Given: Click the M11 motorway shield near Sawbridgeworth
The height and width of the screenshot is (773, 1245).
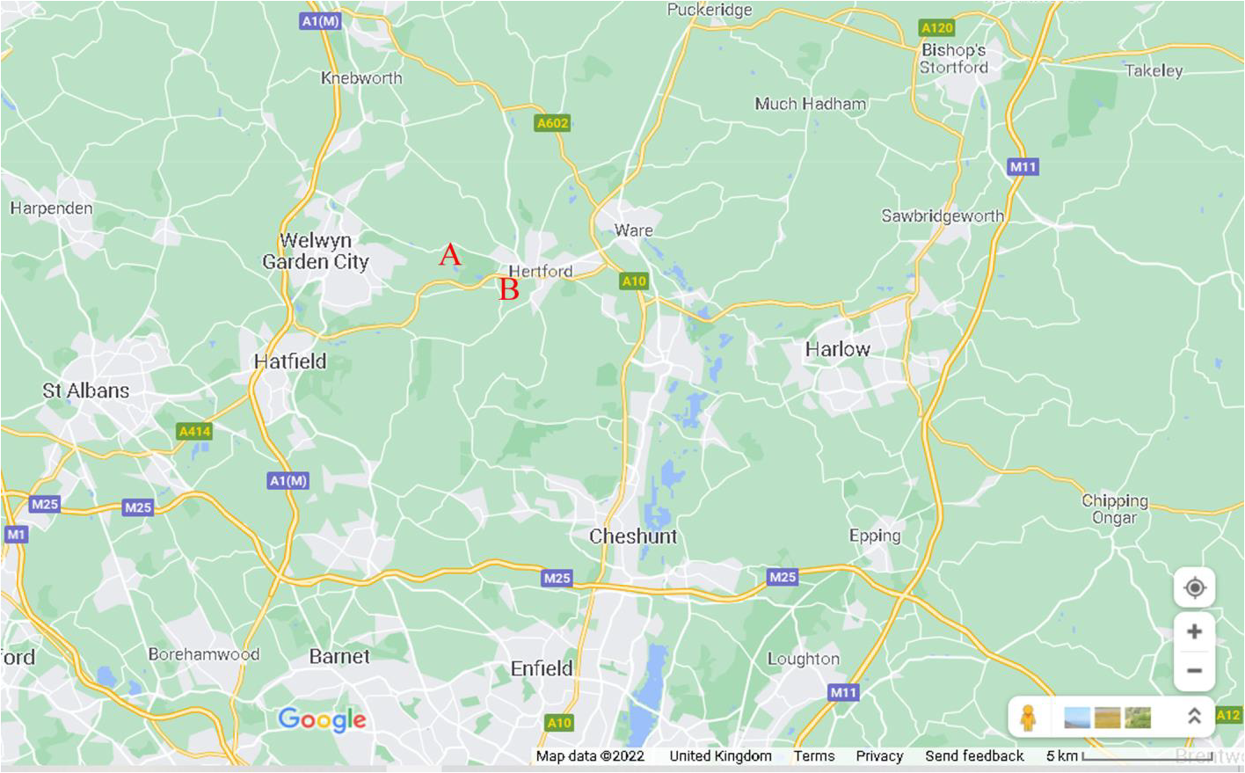Looking at the screenshot, I should pos(1023,166).
